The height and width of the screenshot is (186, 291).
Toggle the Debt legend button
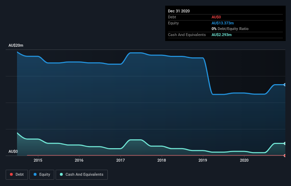tap(17, 175)
